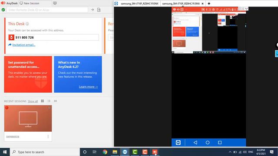Click the Type here to search box
Screen dimensions: 278x156
tap(45, 152)
